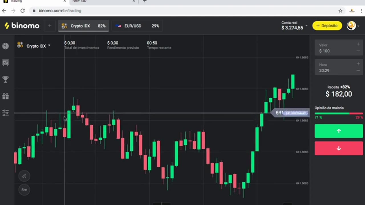This screenshot has height=205, width=365.
Task: Open the chart analysis sidebar icon
Action: pos(5,63)
